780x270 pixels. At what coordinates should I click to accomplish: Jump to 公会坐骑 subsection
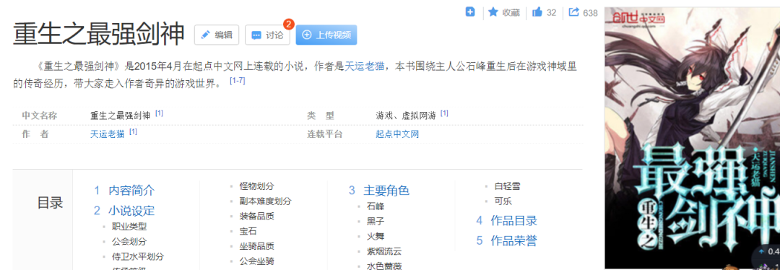pos(256,261)
